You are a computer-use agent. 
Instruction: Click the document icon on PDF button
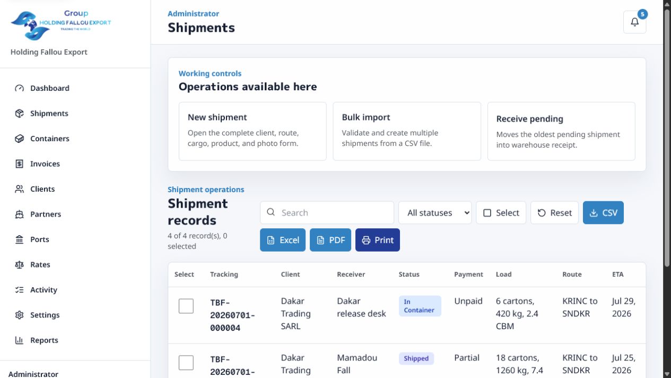(320, 240)
